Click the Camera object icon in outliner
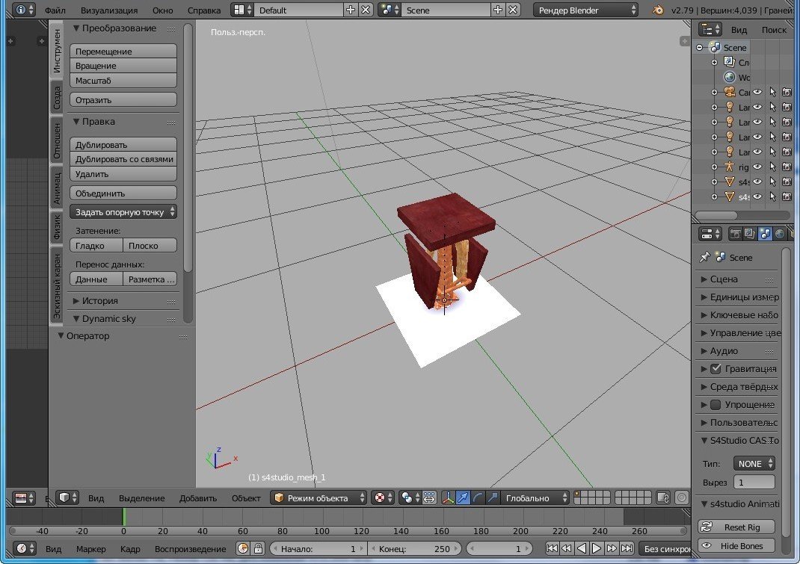The width and height of the screenshot is (800, 564). (730, 93)
